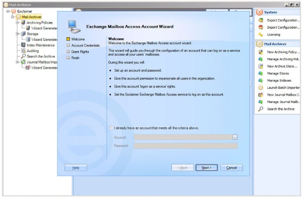This screenshot has width=303, height=198.
Task: Collapse the Archiving Policies node
Action: click(x=17, y=23)
